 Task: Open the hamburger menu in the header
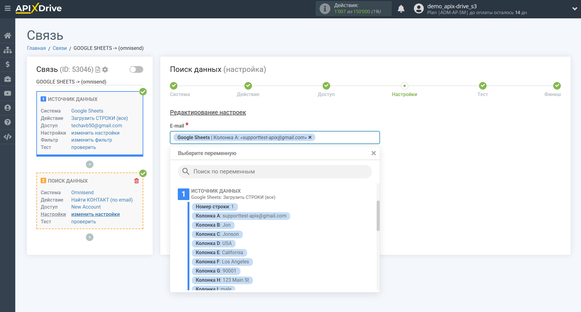(x=8, y=9)
